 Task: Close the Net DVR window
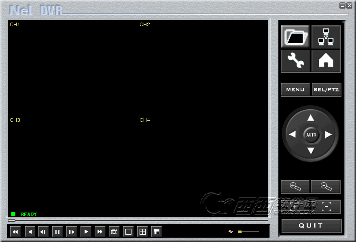[349, 6]
